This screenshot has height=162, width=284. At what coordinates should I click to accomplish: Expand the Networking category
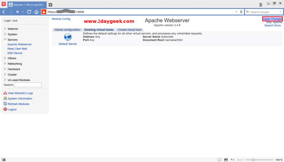[5, 64]
